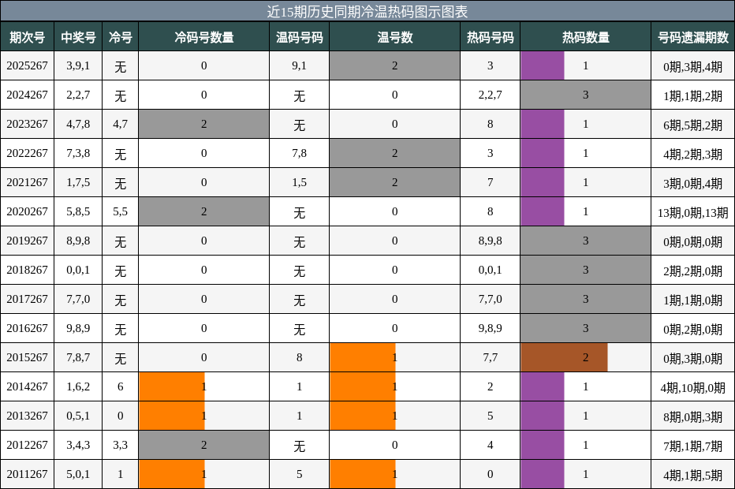
Task: Click warm number 9,1 cell
Action: point(300,65)
